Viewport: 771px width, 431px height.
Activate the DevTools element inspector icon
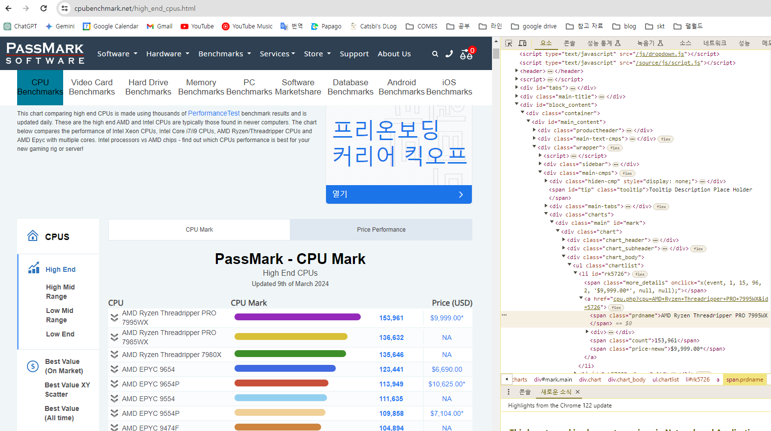click(509, 43)
